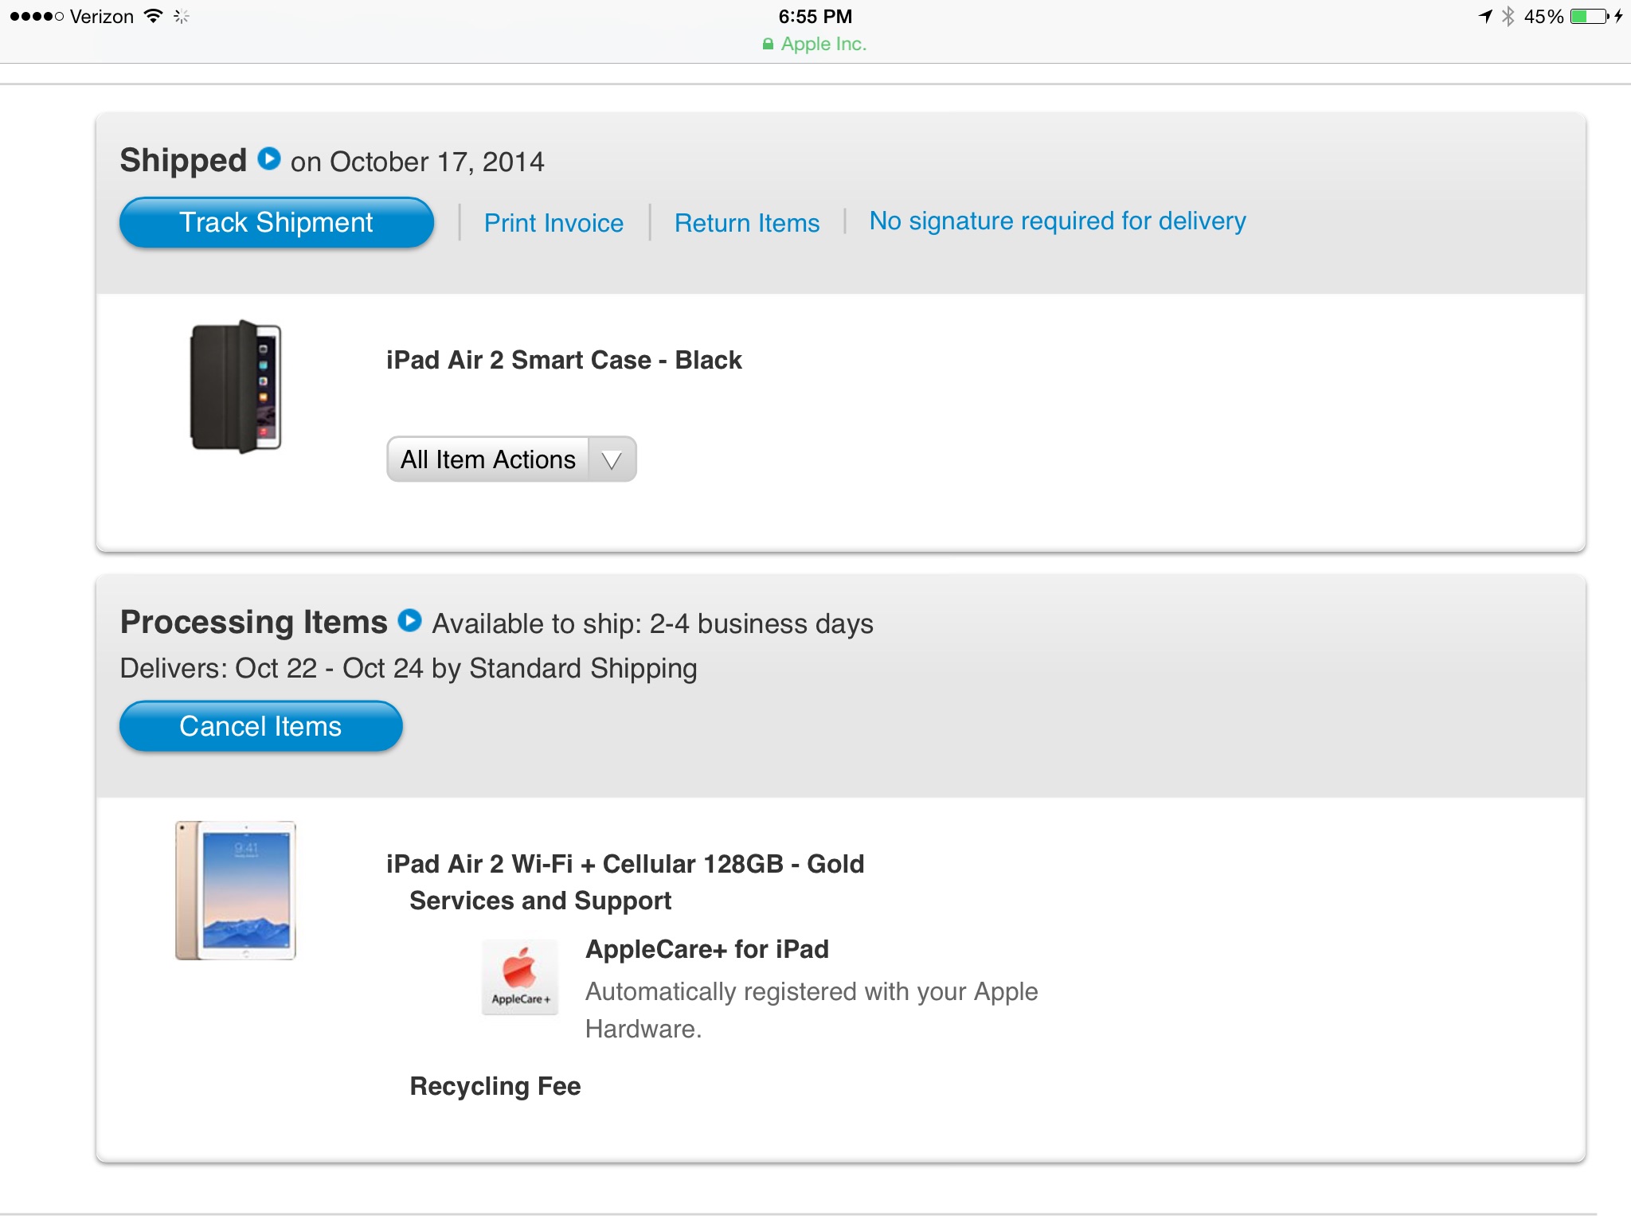Tap the network activity spinner icon

click(x=182, y=16)
